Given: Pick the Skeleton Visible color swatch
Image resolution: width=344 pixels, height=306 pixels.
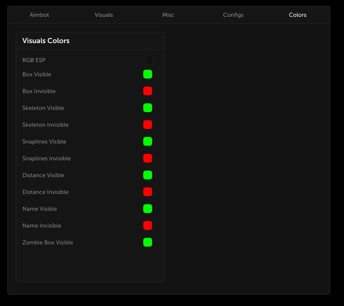Looking at the screenshot, I should click(x=148, y=108).
